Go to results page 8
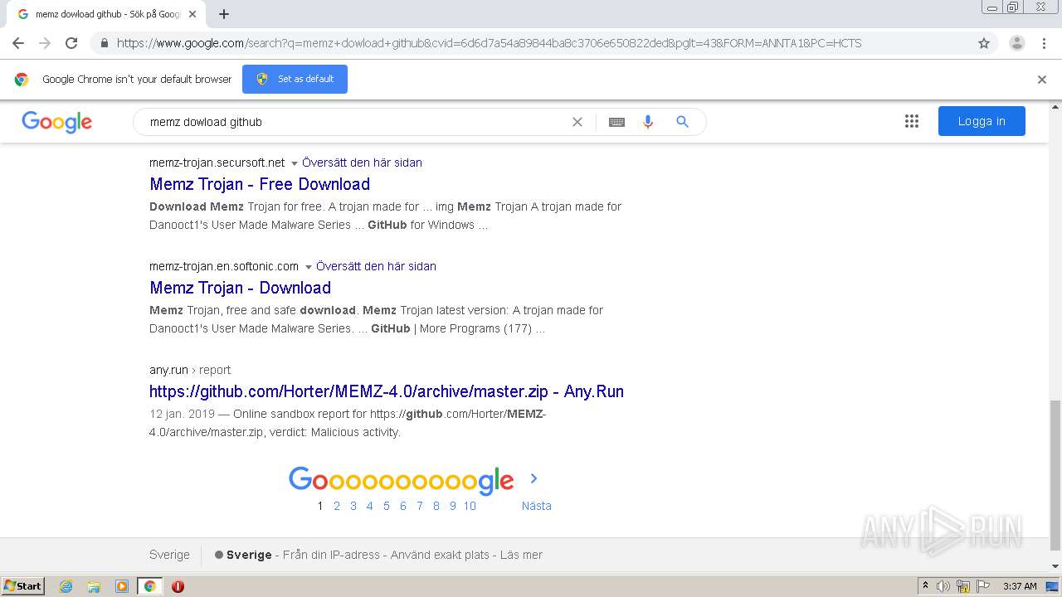The image size is (1062, 597). [436, 506]
